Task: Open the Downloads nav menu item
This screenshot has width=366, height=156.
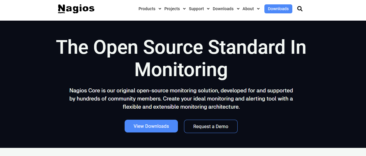Action: coord(223,9)
